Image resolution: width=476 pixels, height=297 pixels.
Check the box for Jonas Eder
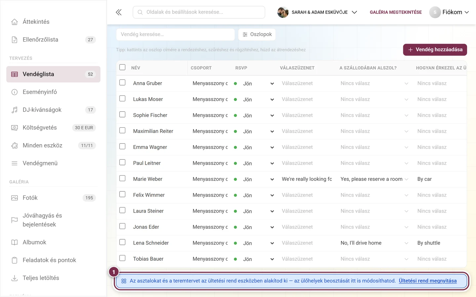tap(122, 226)
